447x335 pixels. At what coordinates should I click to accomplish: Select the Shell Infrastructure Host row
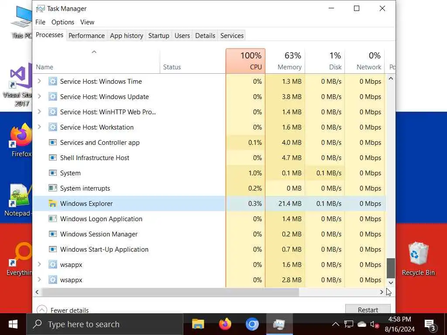[x=210, y=157]
